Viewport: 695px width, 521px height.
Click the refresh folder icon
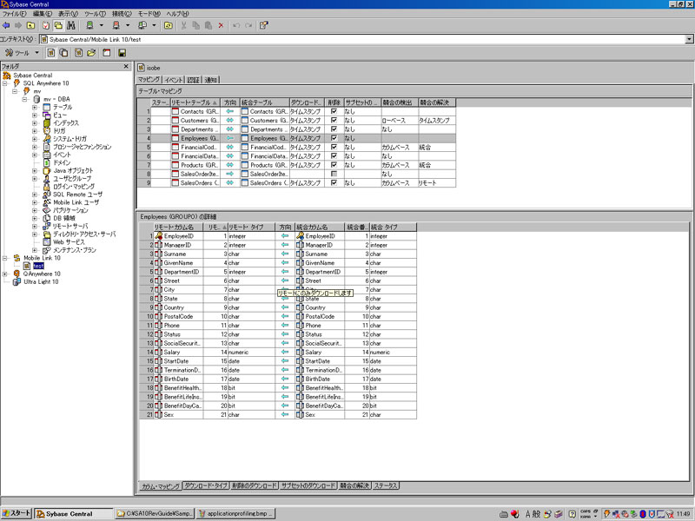168,26
